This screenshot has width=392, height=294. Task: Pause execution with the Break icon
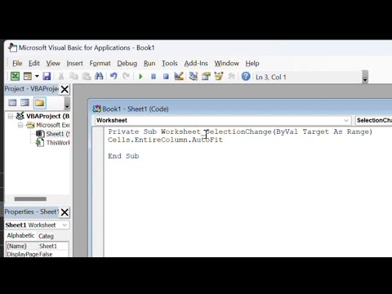[x=154, y=77]
